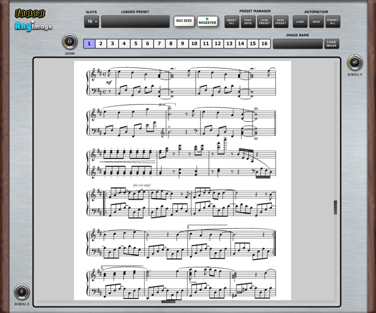Select image slot 2
Image resolution: width=376 pixels, height=313 pixels.
click(x=101, y=44)
